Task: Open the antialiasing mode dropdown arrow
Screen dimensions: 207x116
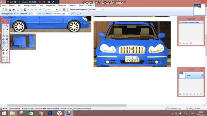Action: click(75, 14)
